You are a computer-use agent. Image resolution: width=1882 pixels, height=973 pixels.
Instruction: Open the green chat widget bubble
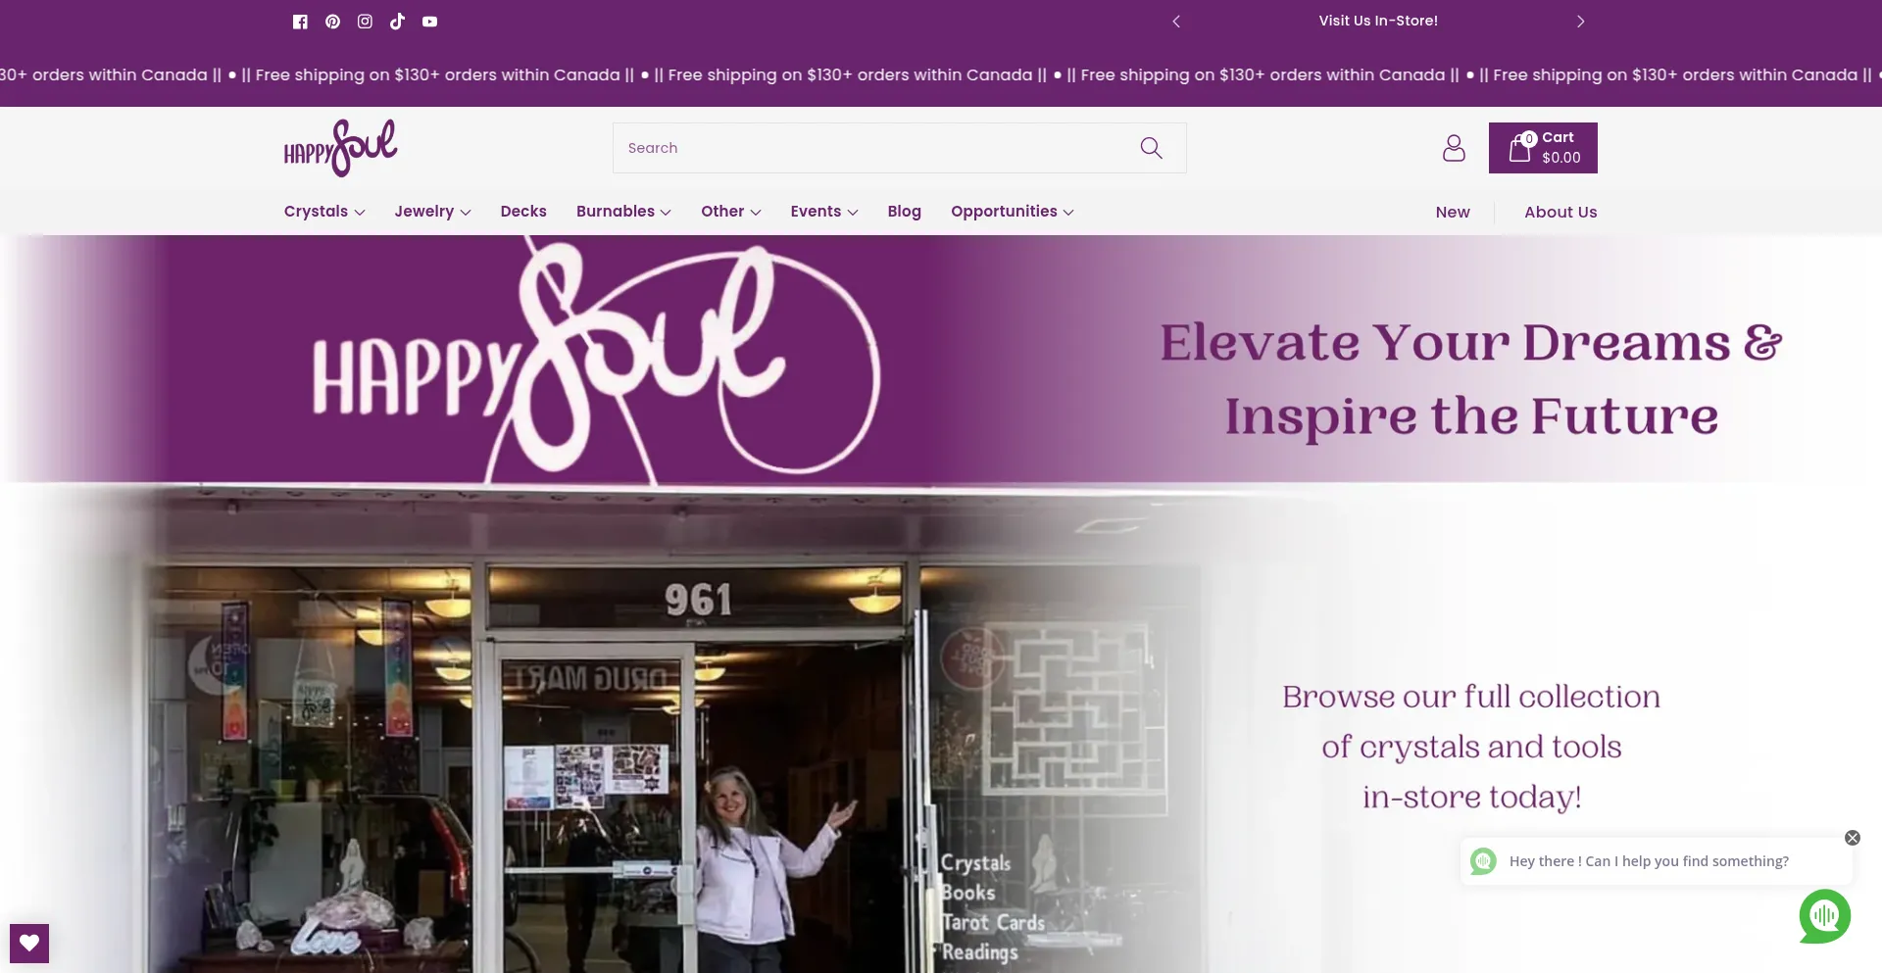coord(1824,916)
